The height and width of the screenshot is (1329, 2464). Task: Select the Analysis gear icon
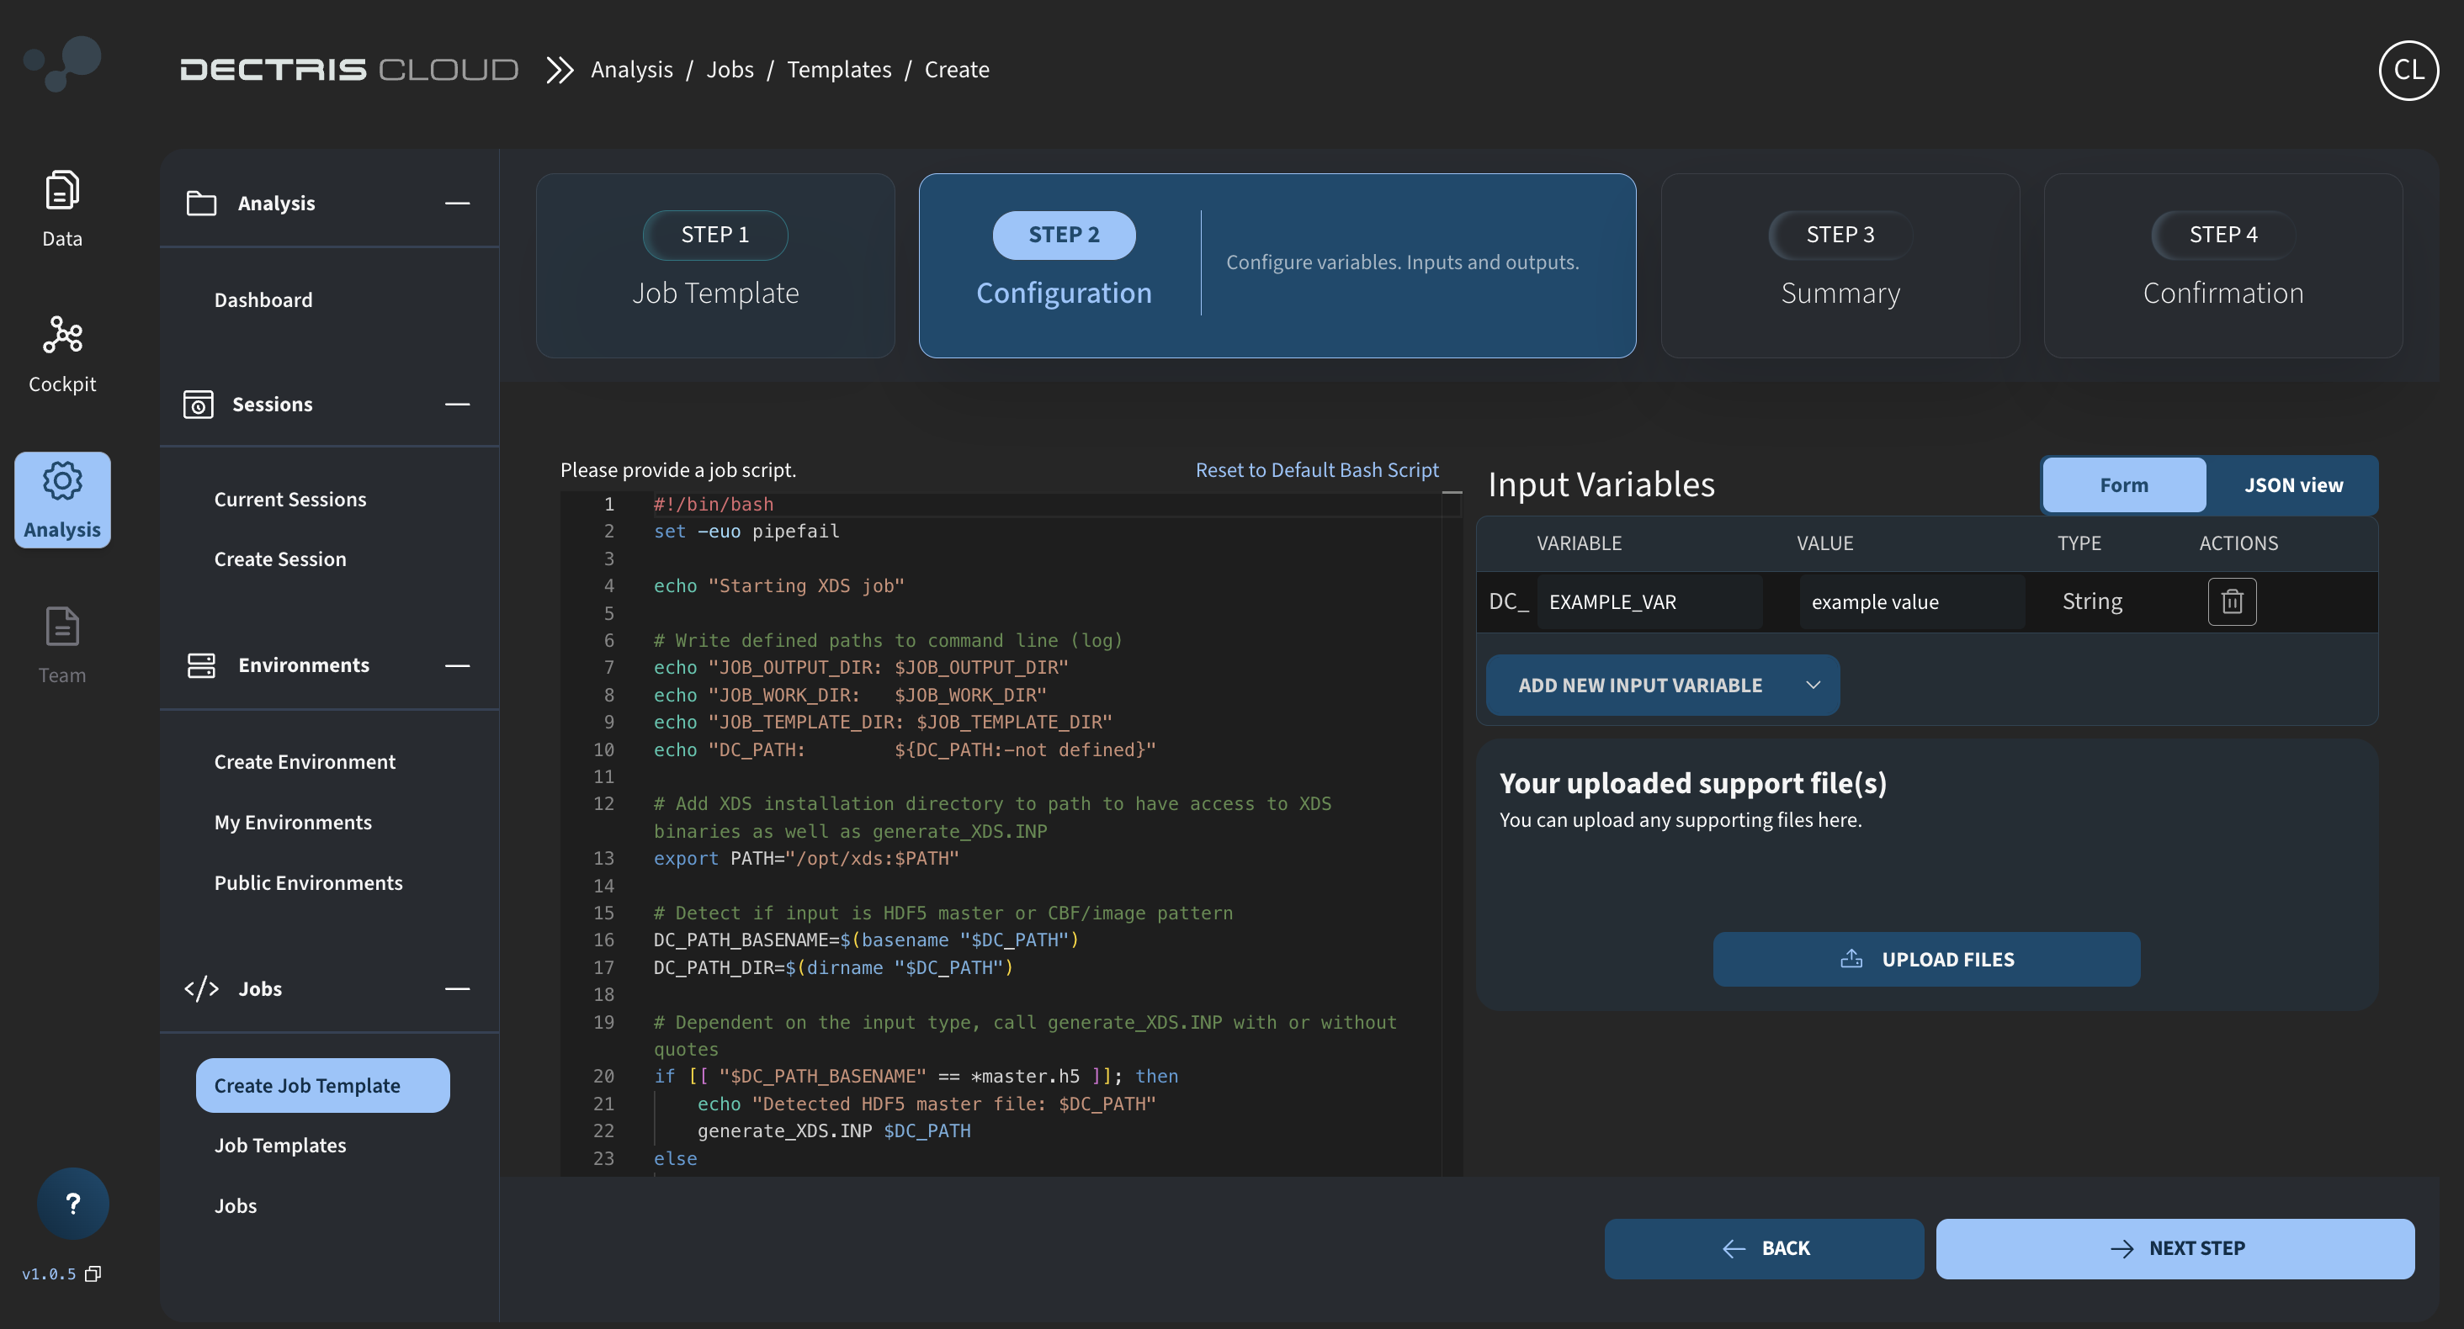click(x=62, y=481)
